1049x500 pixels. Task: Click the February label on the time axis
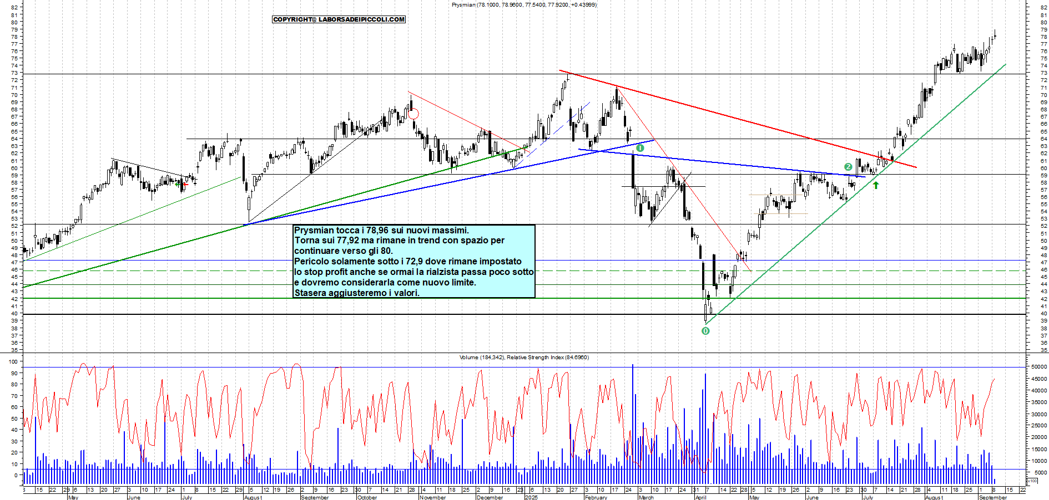(596, 497)
